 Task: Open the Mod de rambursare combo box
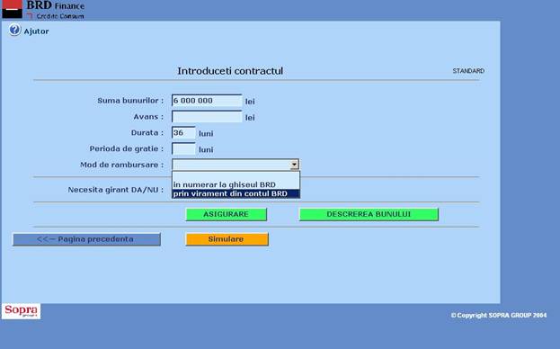[x=236, y=165]
